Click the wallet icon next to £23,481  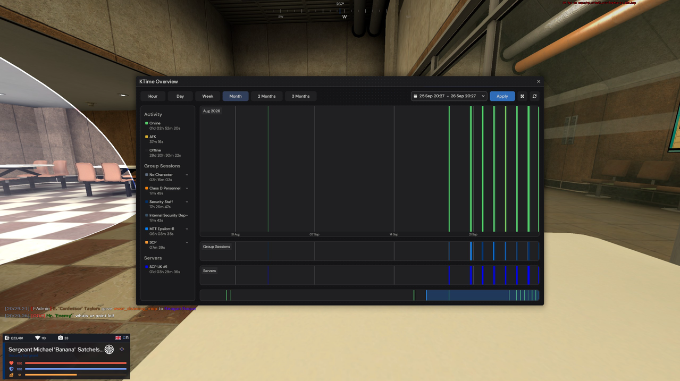pos(7,338)
